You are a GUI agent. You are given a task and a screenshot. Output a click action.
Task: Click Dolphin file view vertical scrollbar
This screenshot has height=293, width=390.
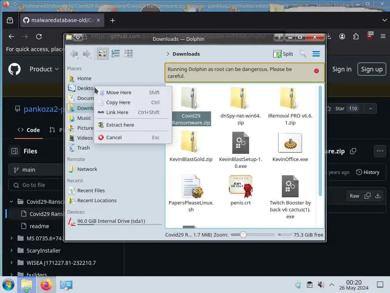click(320, 141)
